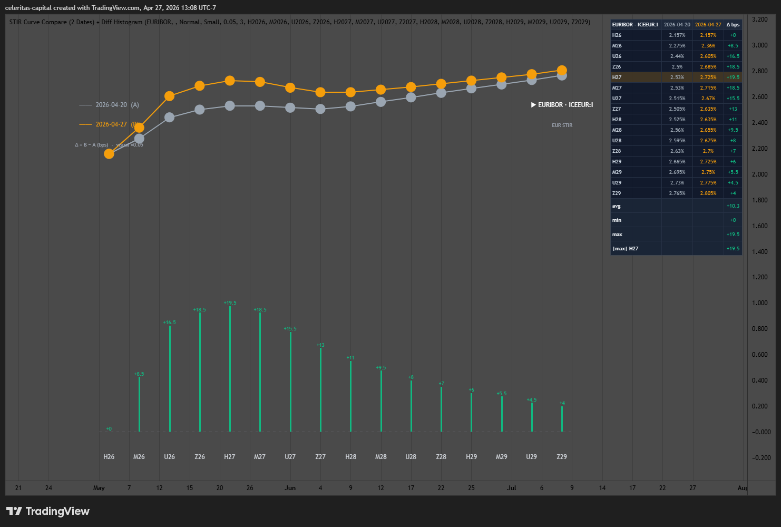Image resolution: width=781 pixels, height=527 pixels.
Task: Click the +19.5 histogram bar for H27
Action: pyautogui.click(x=230, y=369)
